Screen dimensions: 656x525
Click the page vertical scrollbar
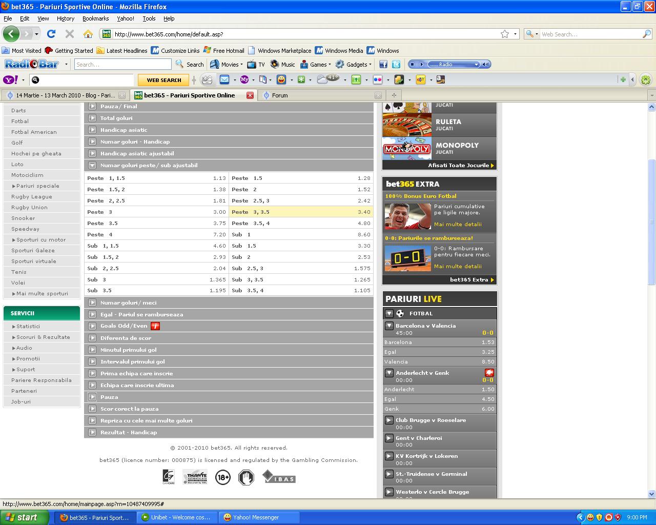pos(652,221)
